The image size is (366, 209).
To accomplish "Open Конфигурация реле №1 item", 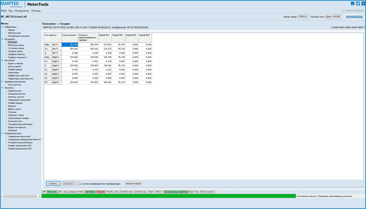I will pyautogui.click(x=20, y=146).
